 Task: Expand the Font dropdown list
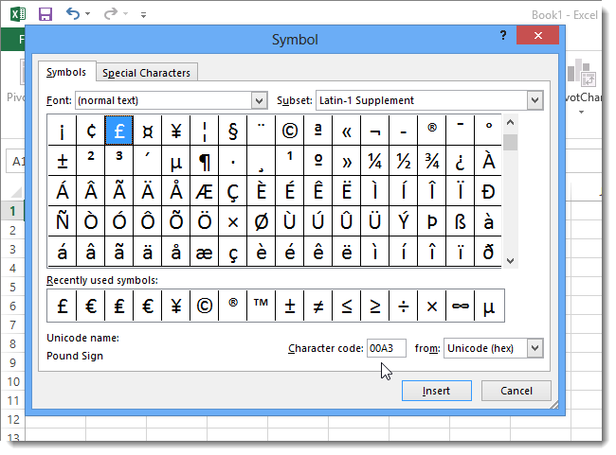pos(260,101)
